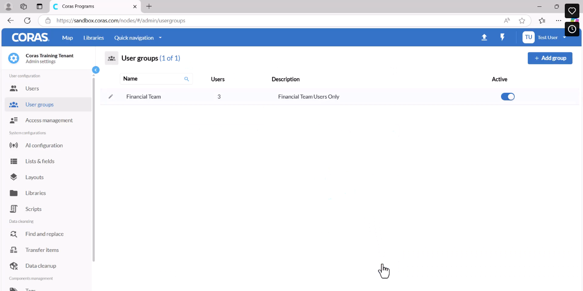The width and height of the screenshot is (583, 291).
Task: Click the heart icon at top right
Action: point(572,11)
